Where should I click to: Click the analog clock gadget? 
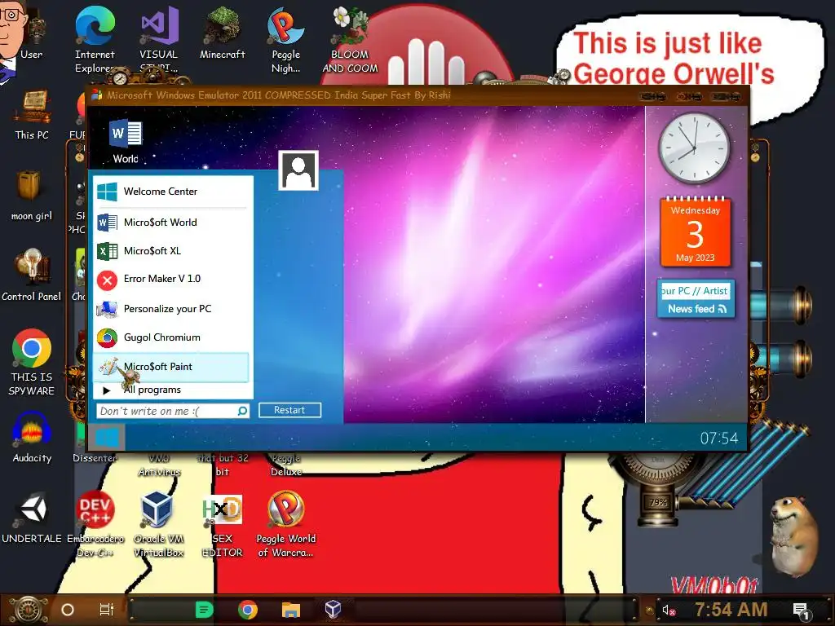point(694,148)
